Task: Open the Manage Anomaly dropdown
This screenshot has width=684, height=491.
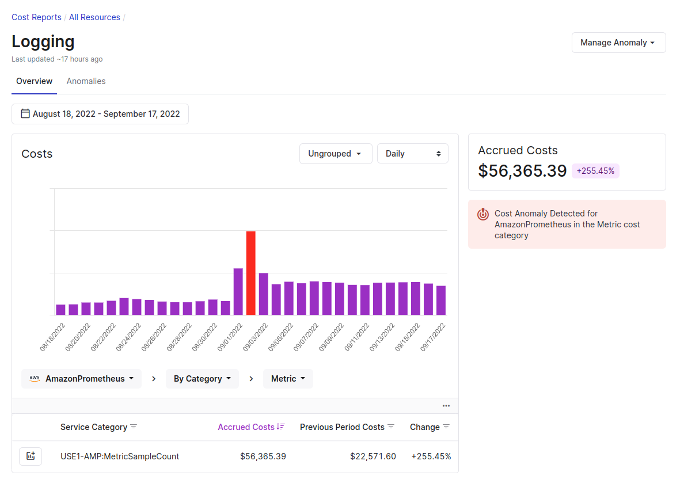Action: [618, 43]
